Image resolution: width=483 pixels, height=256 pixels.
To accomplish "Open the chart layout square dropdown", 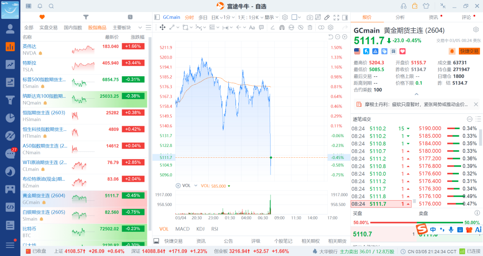I will [296, 17].
